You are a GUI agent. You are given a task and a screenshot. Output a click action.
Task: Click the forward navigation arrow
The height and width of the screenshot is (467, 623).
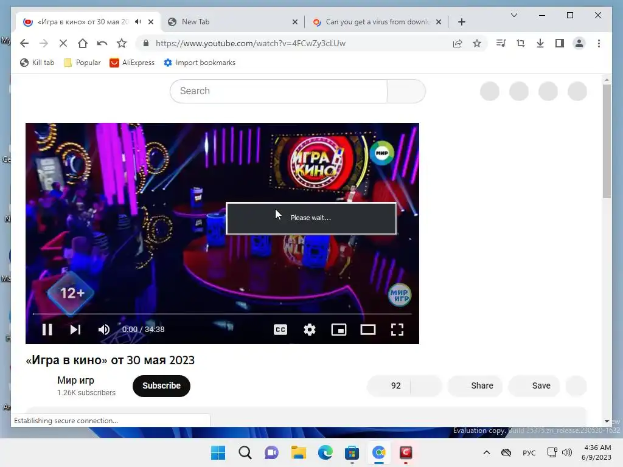click(x=44, y=43)
